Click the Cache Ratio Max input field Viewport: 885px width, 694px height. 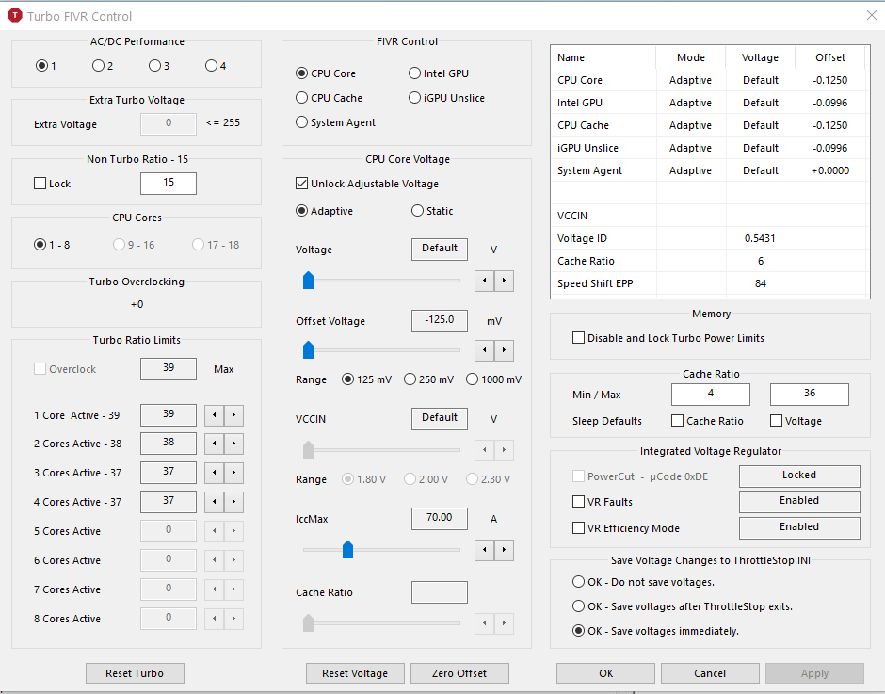click(809, 394)
